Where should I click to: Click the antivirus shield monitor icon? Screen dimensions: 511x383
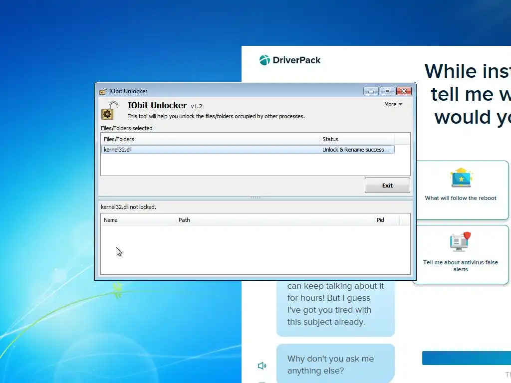tap(461, 242)
